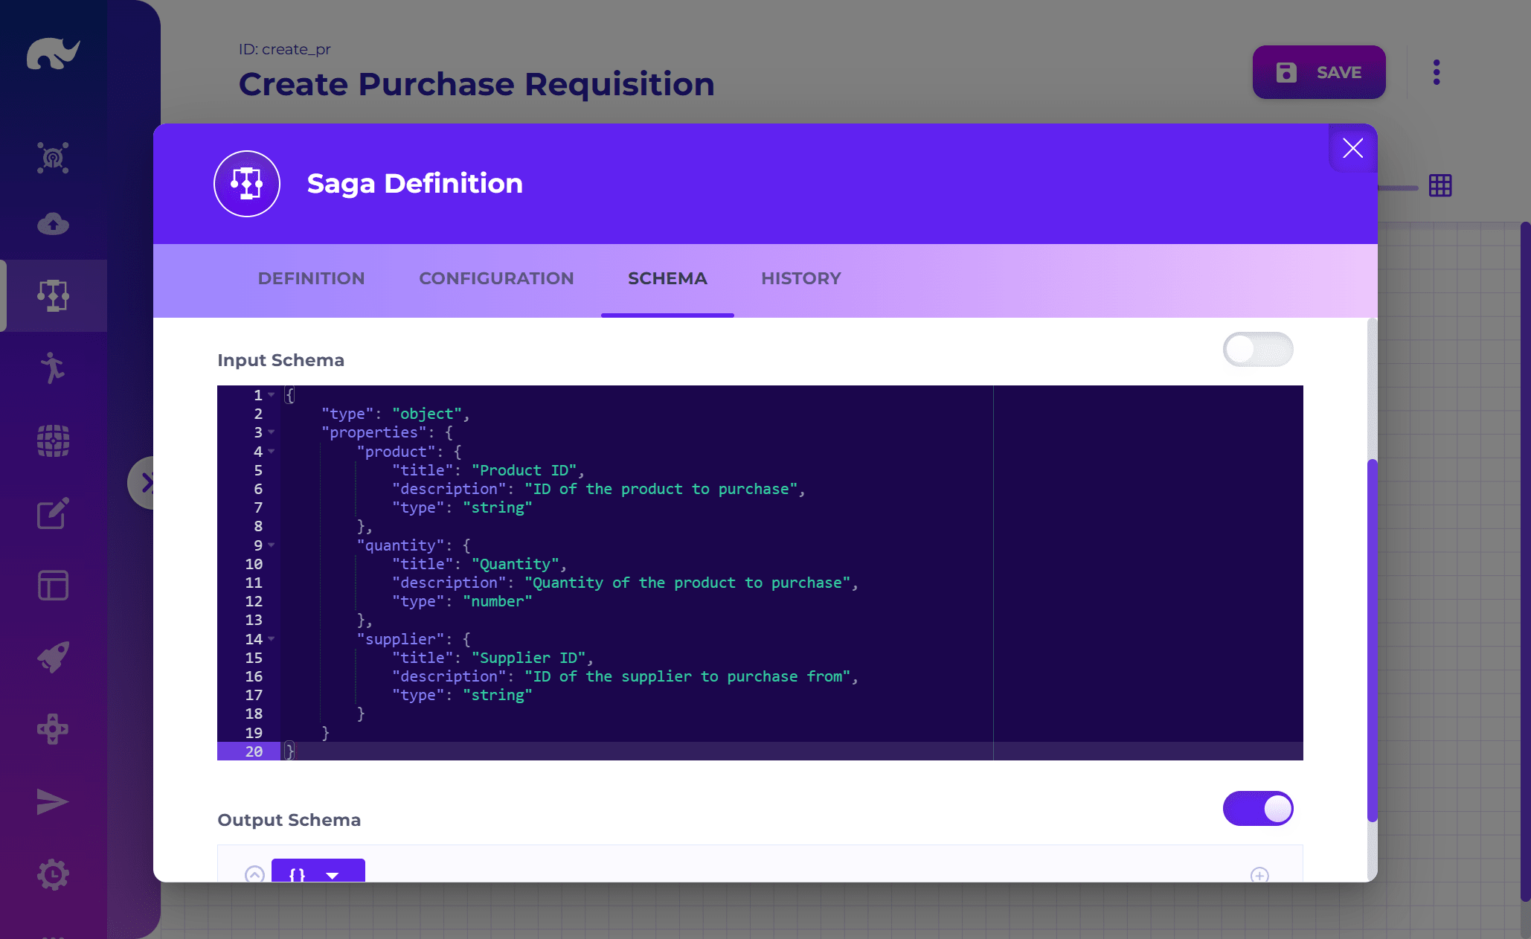Disable the Output Schema toggle
The image size is (1531, 939).
pyautogui.click(x=1257, y=809)
